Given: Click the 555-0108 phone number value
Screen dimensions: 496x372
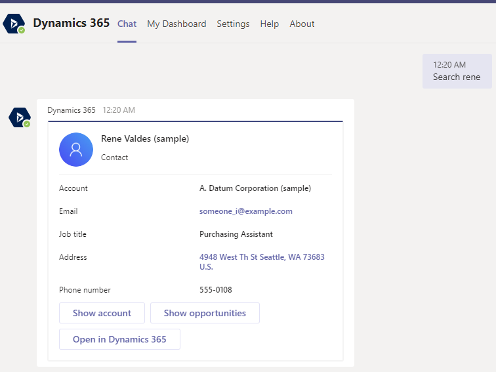Looking at the screenshot, I should pyautogui.click(x=216, y=290).
